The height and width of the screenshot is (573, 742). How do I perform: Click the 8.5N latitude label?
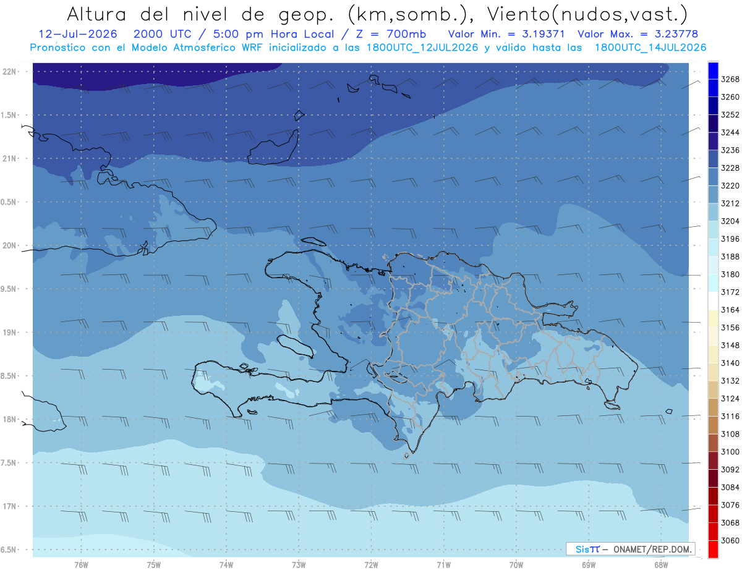(8, 376)
